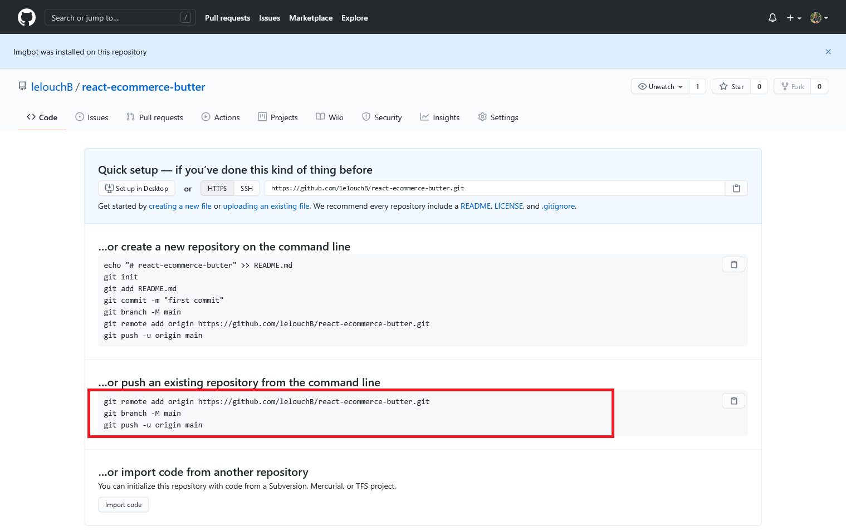This screenshot has width=846, height=531.
Task: Open Marketplace in the top navigation
Action: 311,18
